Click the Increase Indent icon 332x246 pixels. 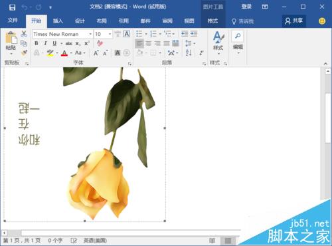(x=194, y=34)
